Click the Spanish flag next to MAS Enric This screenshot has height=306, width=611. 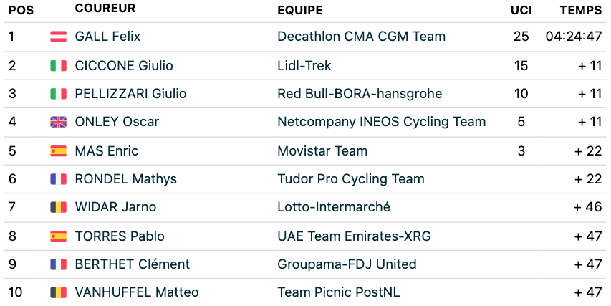(x=59, y=151)
